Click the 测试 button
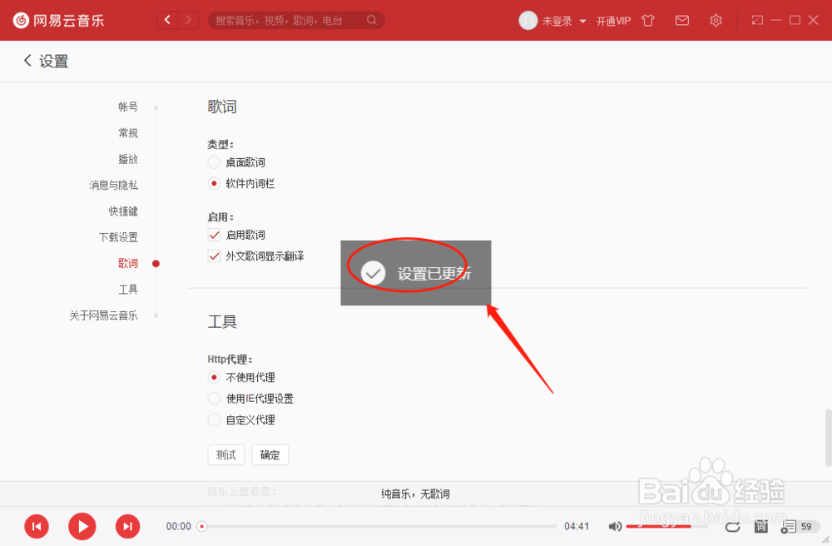 pos(226,454)
